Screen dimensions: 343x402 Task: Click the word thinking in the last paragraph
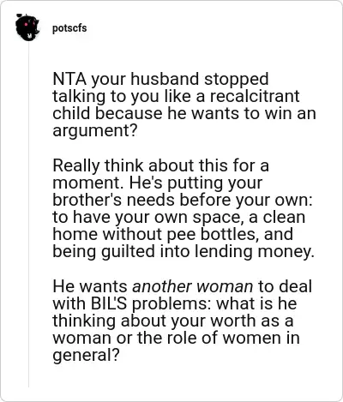coord(84,321)
